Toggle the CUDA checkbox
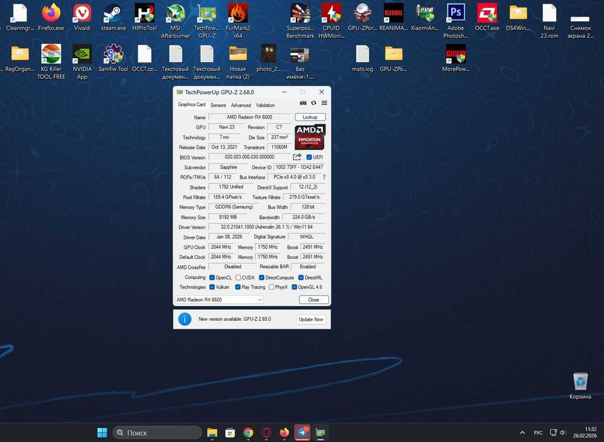 click(238, 278)
